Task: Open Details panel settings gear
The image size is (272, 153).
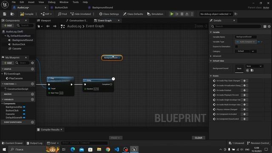Action: [x=269, y=26]
